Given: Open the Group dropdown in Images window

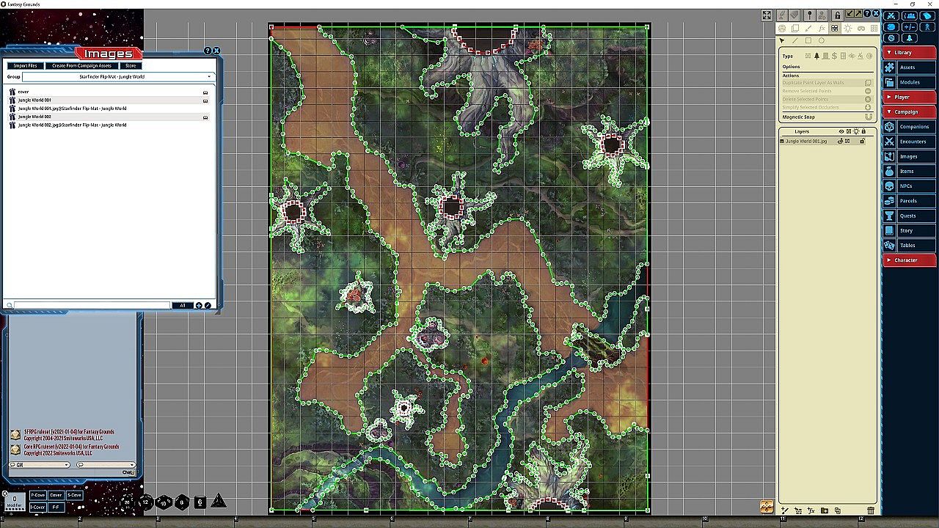Looking at the screenshot, I should click(117, 76).
